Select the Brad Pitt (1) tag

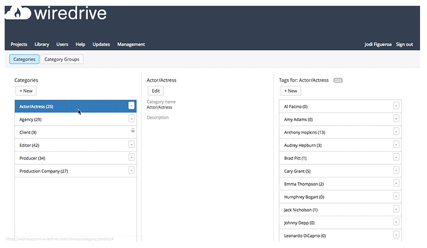pos(340,158)
